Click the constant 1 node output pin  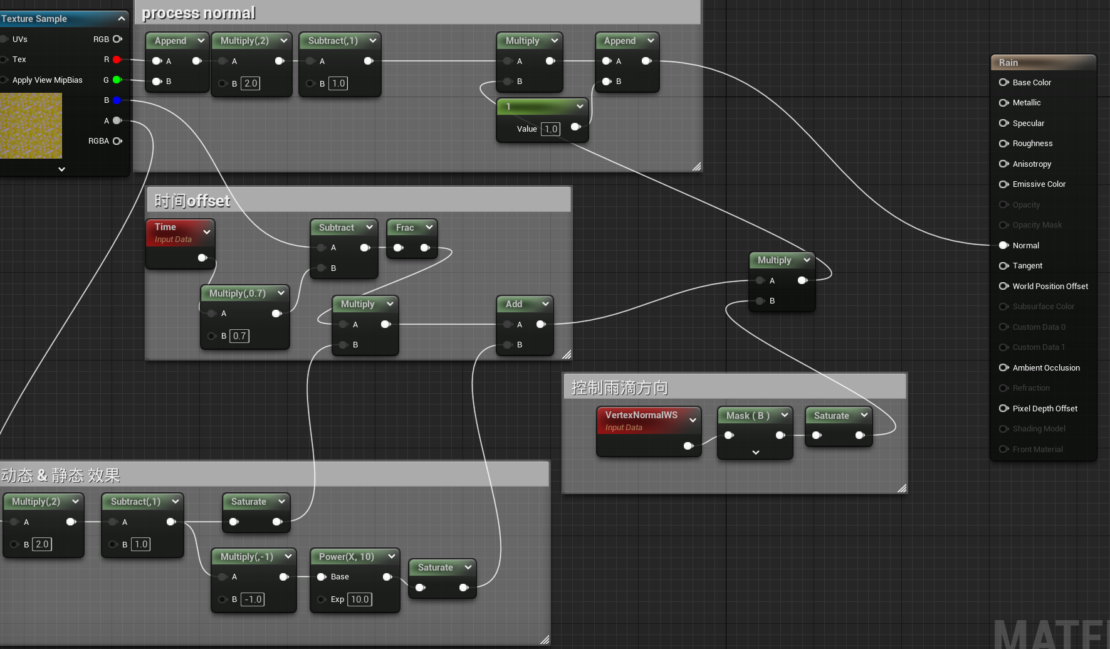[x=575, y=127]
